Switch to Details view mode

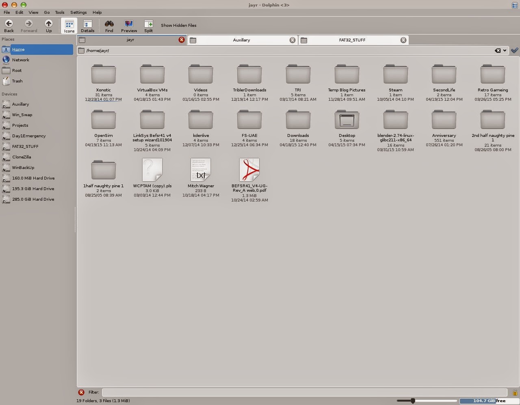87,26
